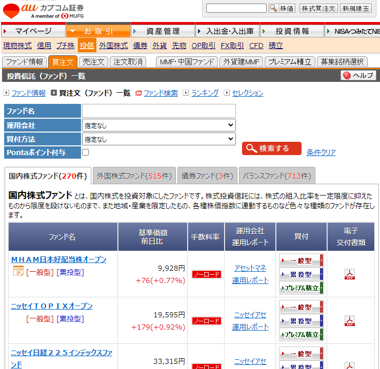Toggle Pontaポイント付与 checkbox
Image resolution: width=380 pixels, height=369 pixels.
[x=85, y=152]
